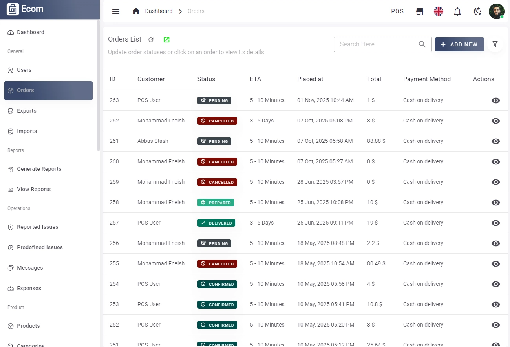Toggle the sidebar with the hamburger icon
This screenshot has height=347, width=510.
point(116,11)
